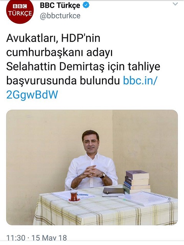
Task: Click the 2GgwBdW link continuation
Action: [32, 95]
